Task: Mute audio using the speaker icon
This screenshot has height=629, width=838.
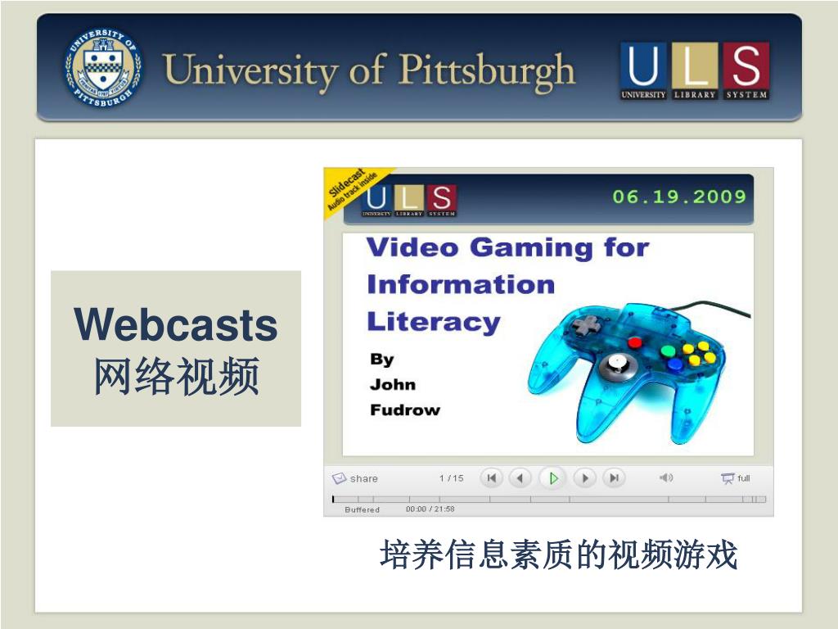Action: pyautogui.click(x=666, y=477)
